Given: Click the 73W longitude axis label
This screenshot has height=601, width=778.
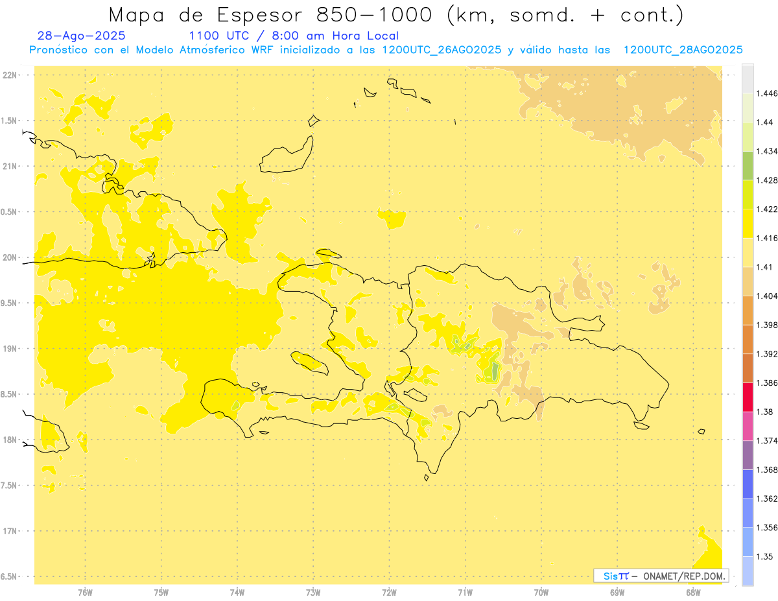Looking at the screenshot, I should 313,592.
